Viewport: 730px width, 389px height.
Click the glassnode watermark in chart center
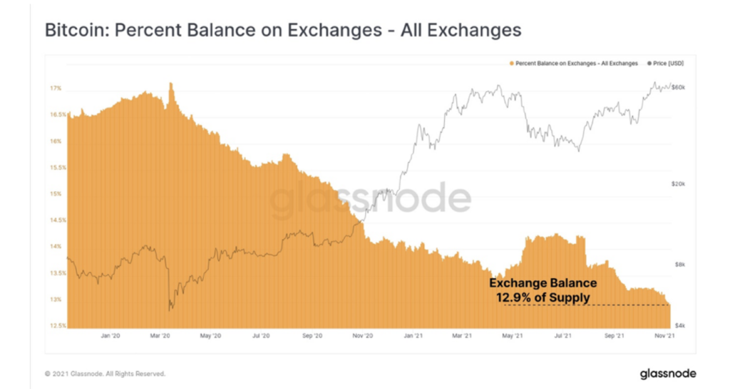click(370, 198)
